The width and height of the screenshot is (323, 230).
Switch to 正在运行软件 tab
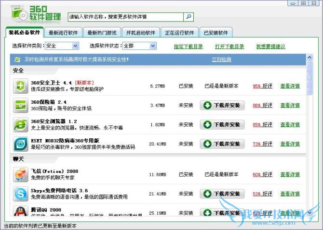179,33
